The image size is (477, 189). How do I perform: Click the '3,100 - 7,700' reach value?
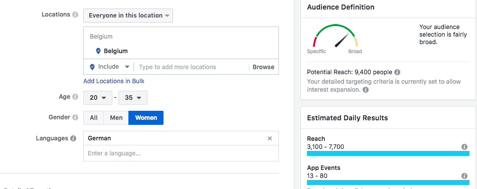click(x=326, y=147)
